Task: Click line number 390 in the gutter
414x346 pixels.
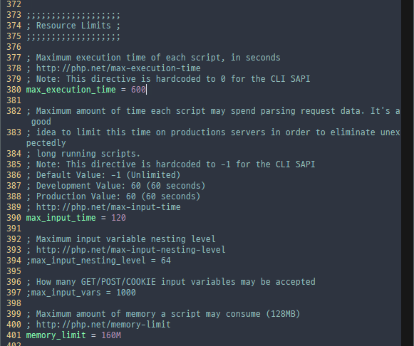Action: click(x=14, y=218)
